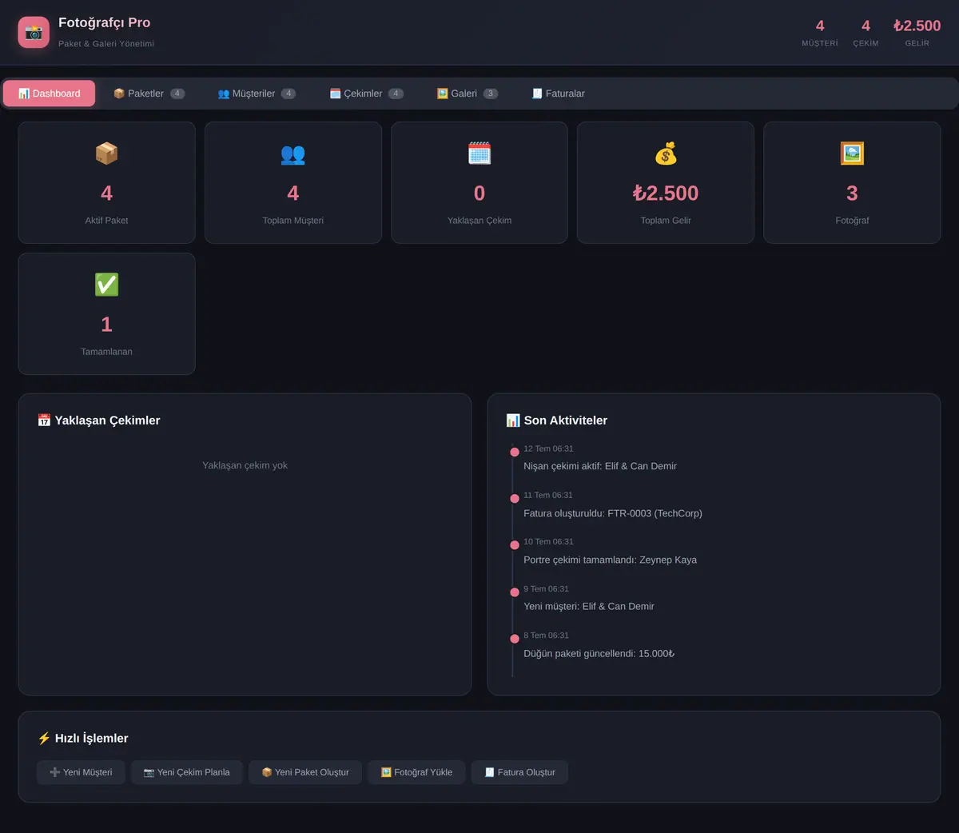
Task: Click activity 'Yeni müşteri: Elif & Can Demir'
Action: pos(589,606)
